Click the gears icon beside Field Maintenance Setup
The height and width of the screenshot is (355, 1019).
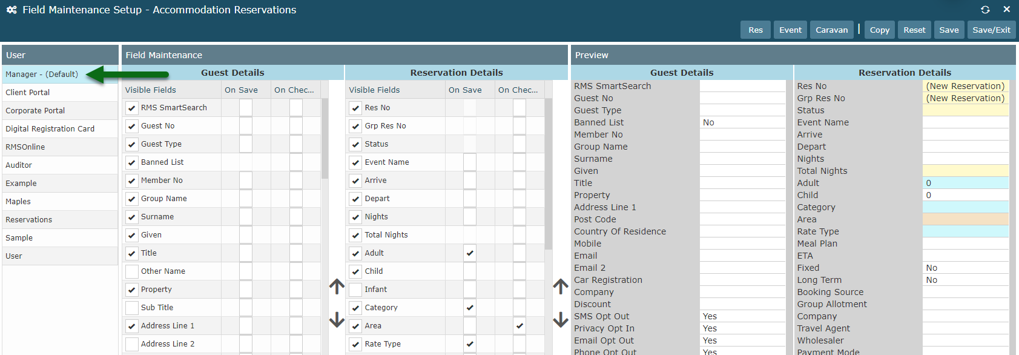point(12,10)
